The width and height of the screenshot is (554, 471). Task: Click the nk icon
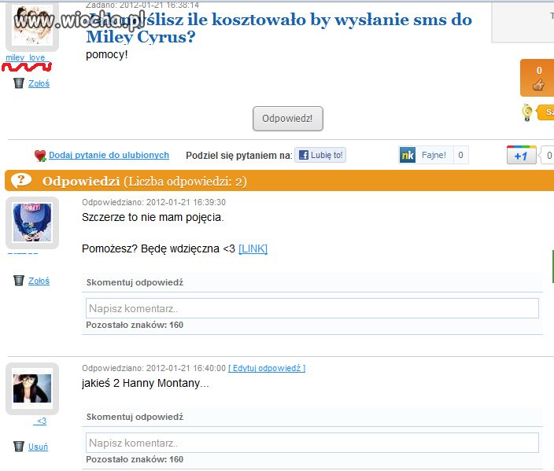tap(408, 156)
